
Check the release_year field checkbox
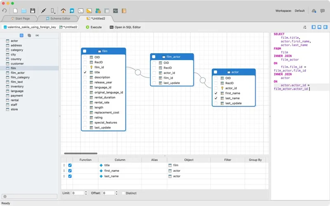point(85,82)
